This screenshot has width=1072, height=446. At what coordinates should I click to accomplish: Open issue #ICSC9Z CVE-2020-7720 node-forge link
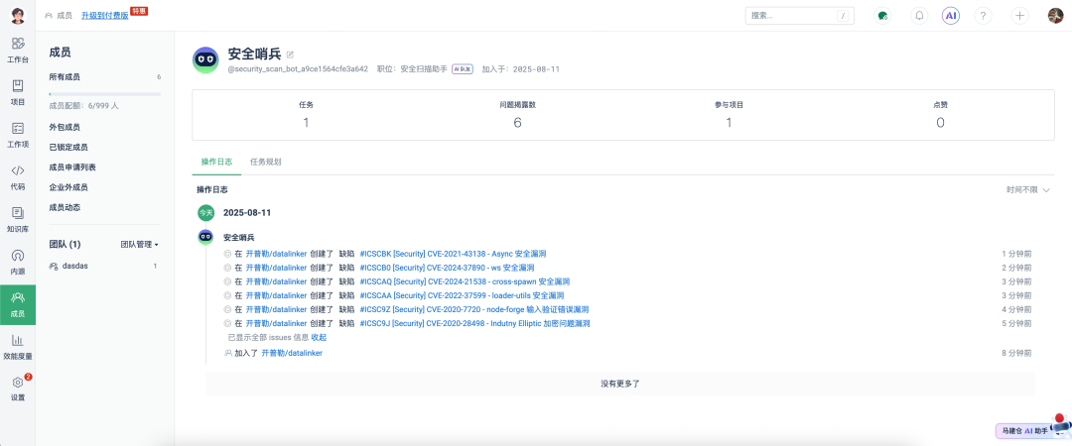point(473,309)
